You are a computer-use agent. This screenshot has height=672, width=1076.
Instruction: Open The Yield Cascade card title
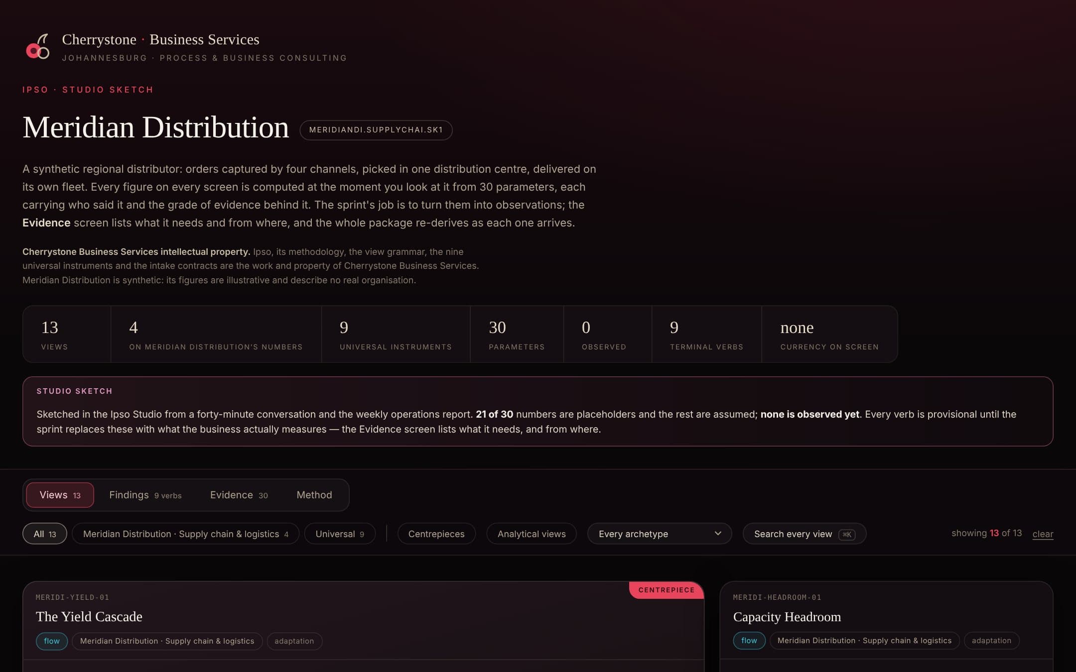click(x=89, y=617)
